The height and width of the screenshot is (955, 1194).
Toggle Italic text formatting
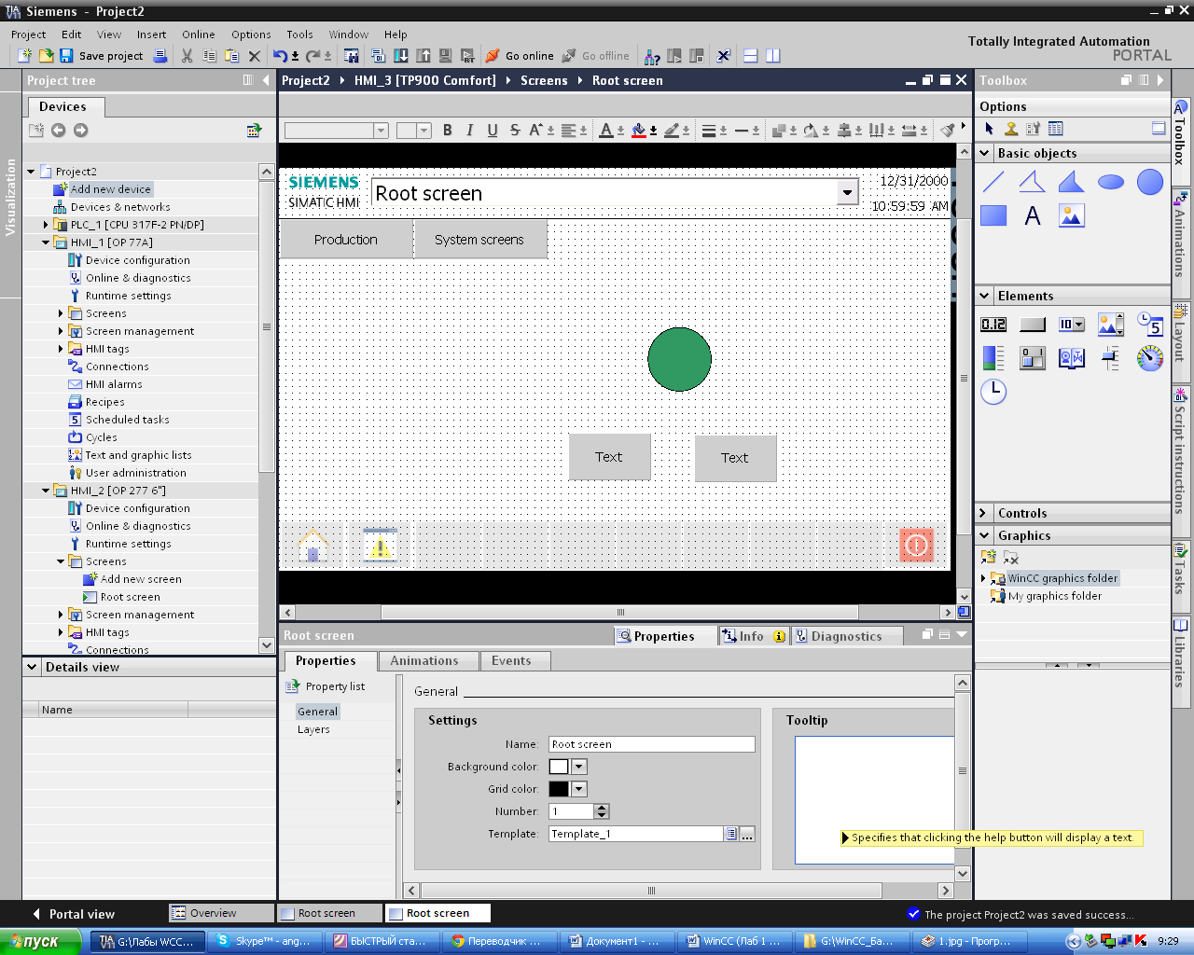(470, 131)
